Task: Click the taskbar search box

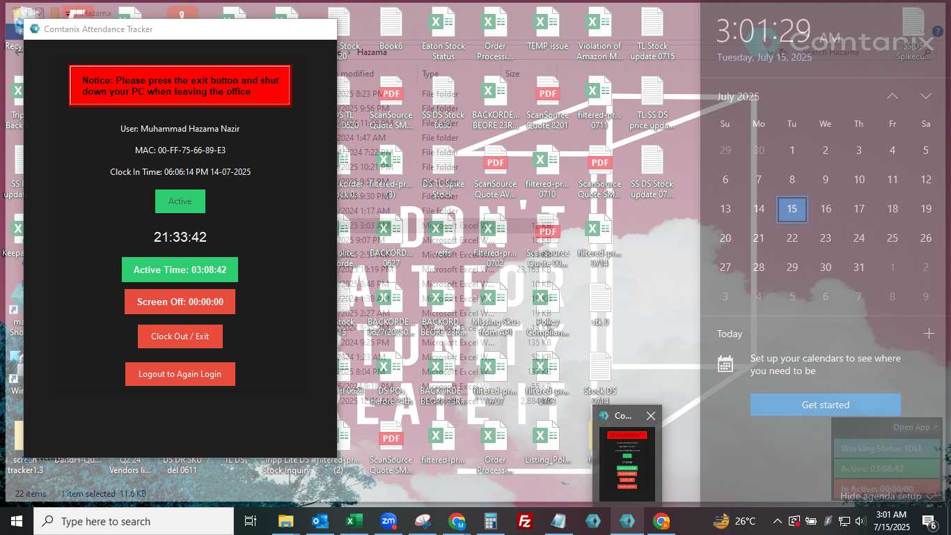Action: click(134, 521)
